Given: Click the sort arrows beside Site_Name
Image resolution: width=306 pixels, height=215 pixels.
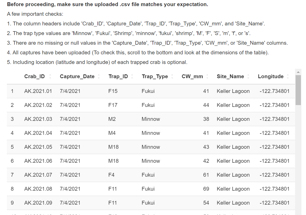Looking at the screenshot, I should pyautogui.click(x=248, y=76).
